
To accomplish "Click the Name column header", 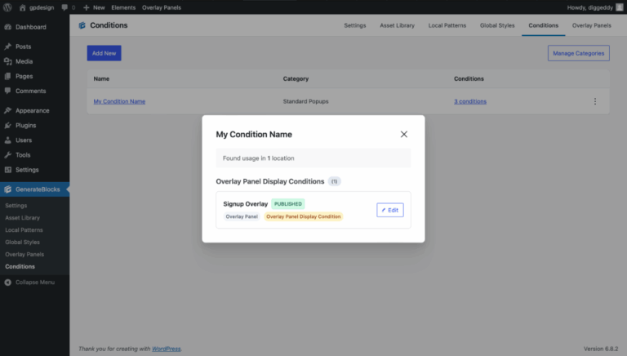I will (x=101, y=79).
